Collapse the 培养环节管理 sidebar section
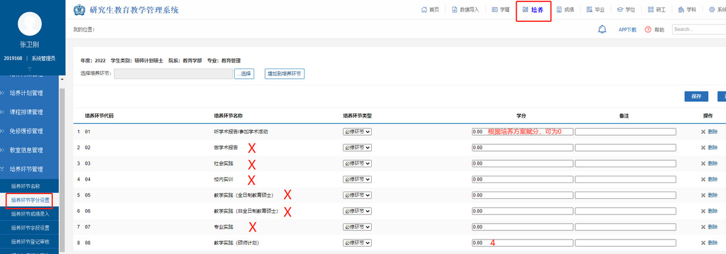Viewport: 726px width, 254px height. point(27,169)
